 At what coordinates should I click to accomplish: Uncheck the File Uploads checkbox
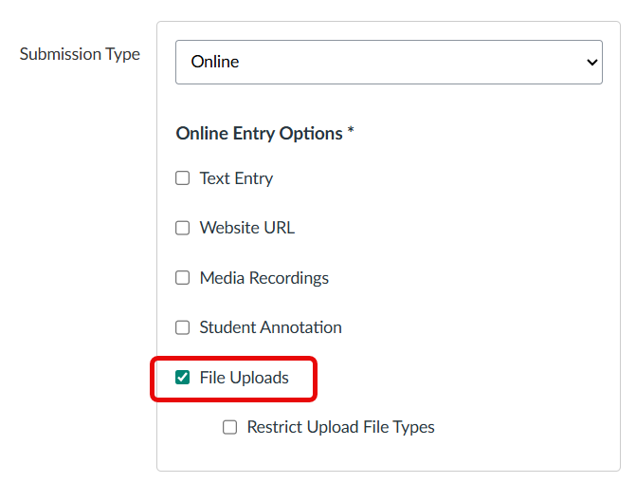[183, 378]
